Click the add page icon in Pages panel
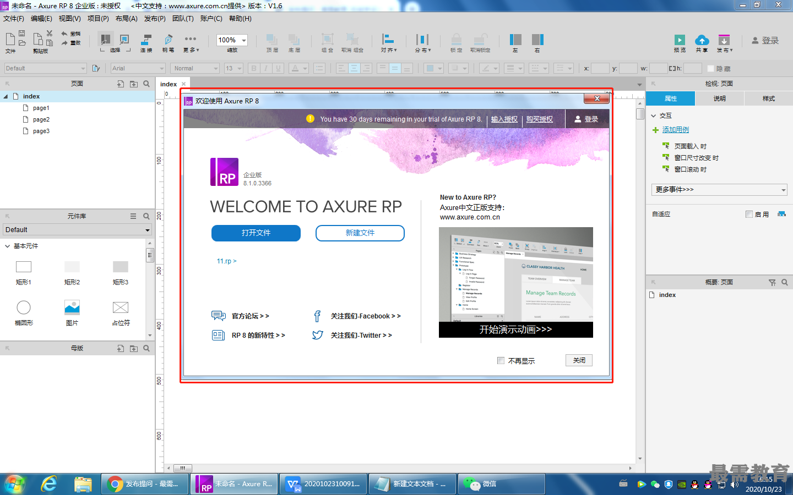 tap(121, 84)
